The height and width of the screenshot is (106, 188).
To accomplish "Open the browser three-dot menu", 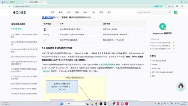I will pyautogui.click(x=186, y=6).
